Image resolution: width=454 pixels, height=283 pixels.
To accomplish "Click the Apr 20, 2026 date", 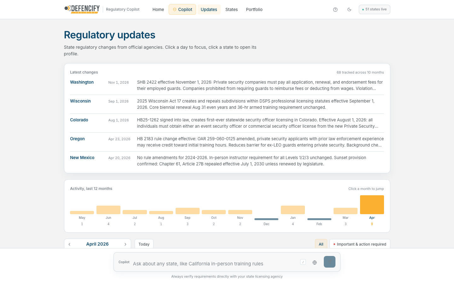I will tap(119, 158).
